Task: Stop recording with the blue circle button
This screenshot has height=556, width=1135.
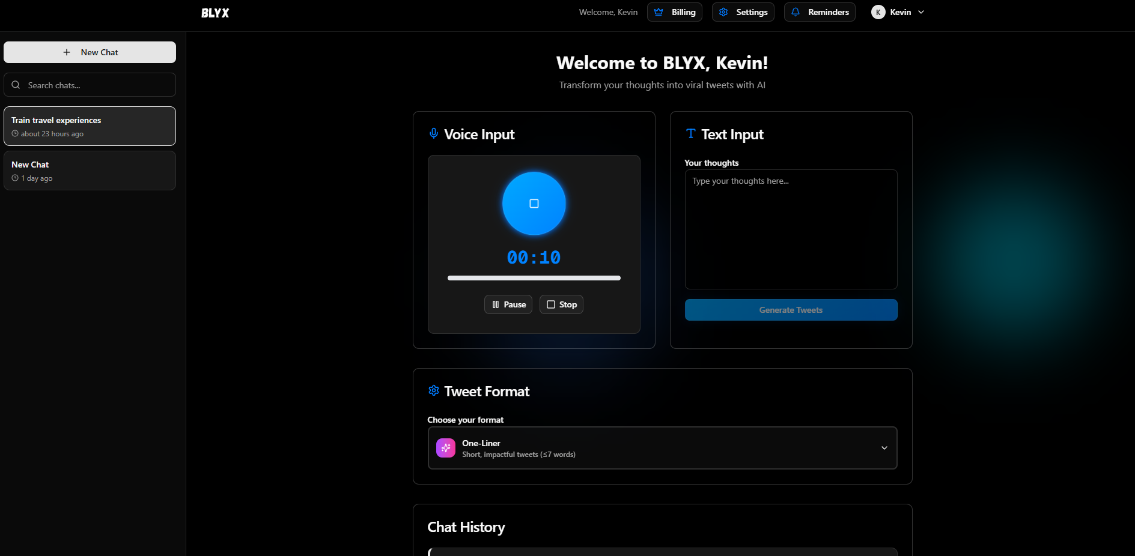Action: (x=534, y=204)
